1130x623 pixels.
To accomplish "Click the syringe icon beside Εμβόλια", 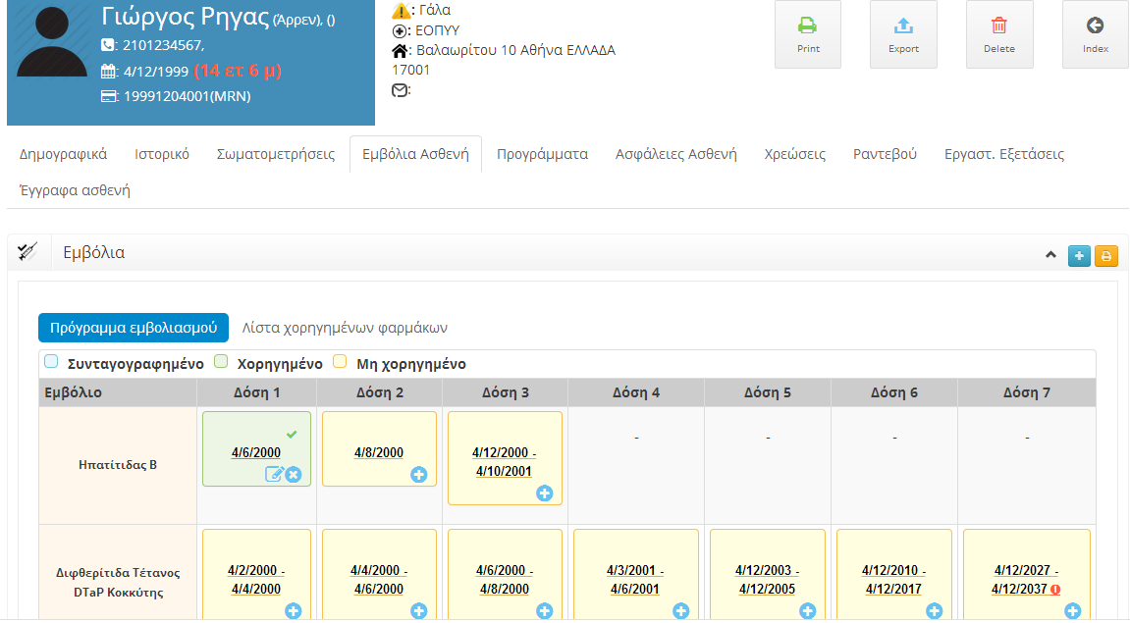I will (28, 252).
